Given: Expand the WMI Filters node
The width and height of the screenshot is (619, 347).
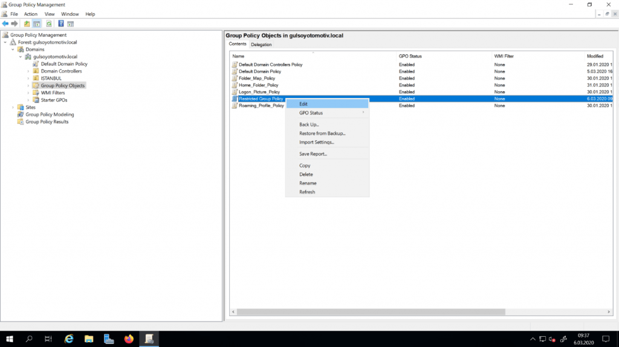Looking at the screenshot, I should point(28,93).
